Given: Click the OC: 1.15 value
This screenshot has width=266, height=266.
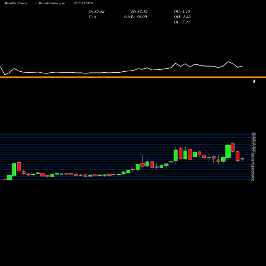Looking at the screenshot, I should point(182,12).
